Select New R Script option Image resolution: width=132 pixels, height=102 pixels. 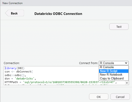pos(114,71)
